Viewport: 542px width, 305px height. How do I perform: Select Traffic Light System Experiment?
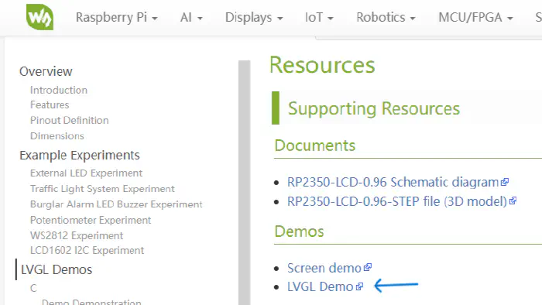102,189
